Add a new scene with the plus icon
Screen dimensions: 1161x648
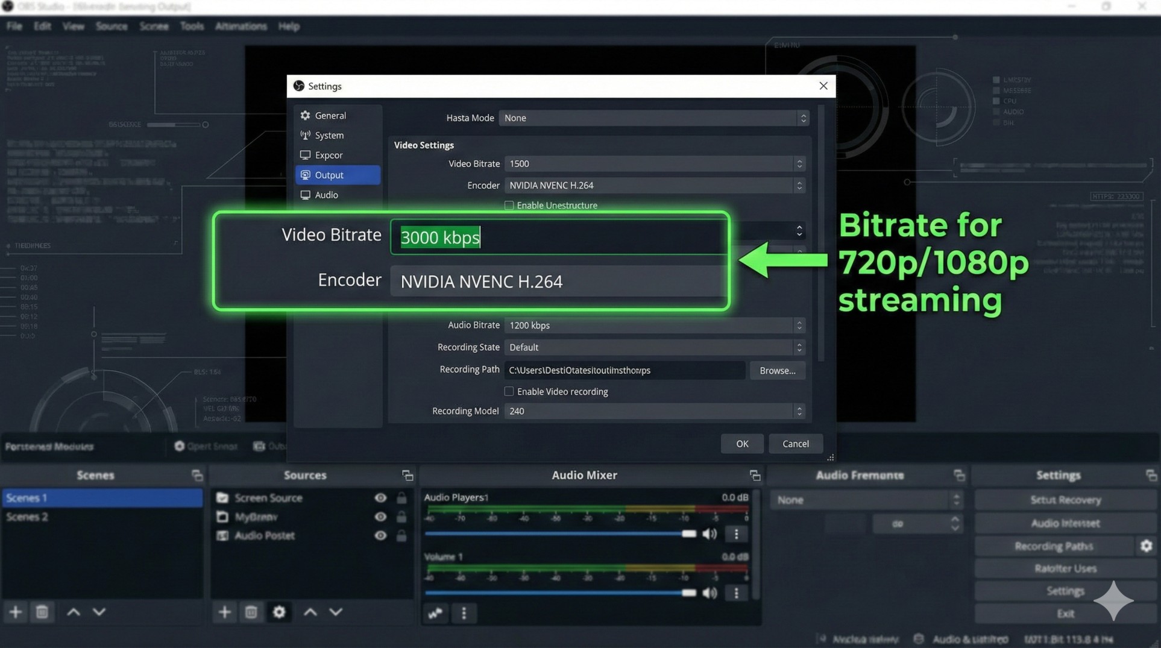(15, 612)
